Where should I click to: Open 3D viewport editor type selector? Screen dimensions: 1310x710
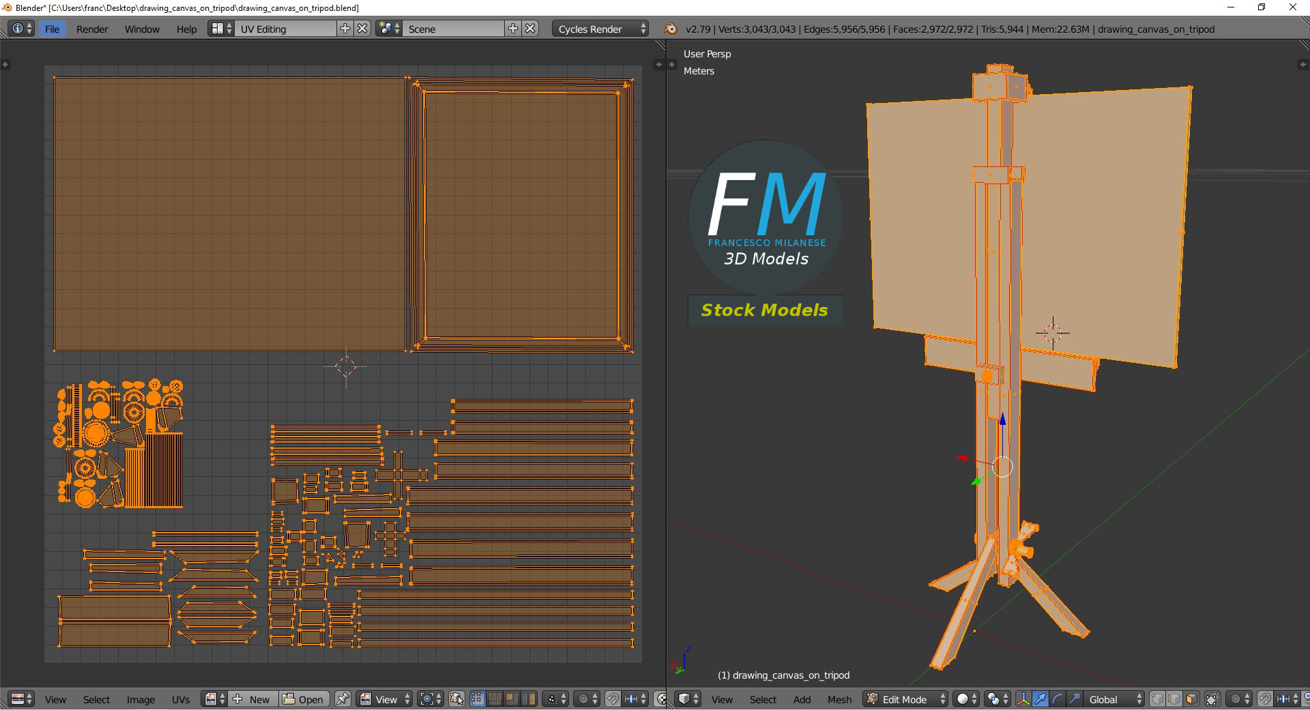(x=688, y=699)
